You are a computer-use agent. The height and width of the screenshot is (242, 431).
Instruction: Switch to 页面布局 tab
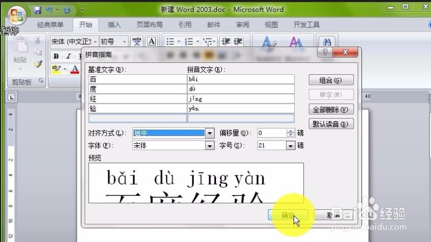(x=150, y=25)
